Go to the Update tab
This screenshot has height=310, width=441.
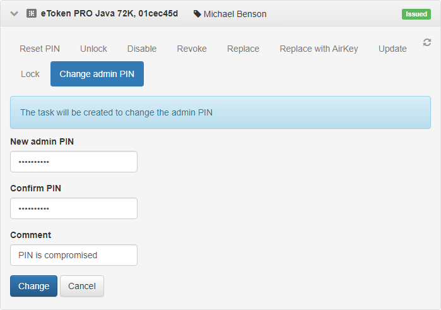(392, 49)
